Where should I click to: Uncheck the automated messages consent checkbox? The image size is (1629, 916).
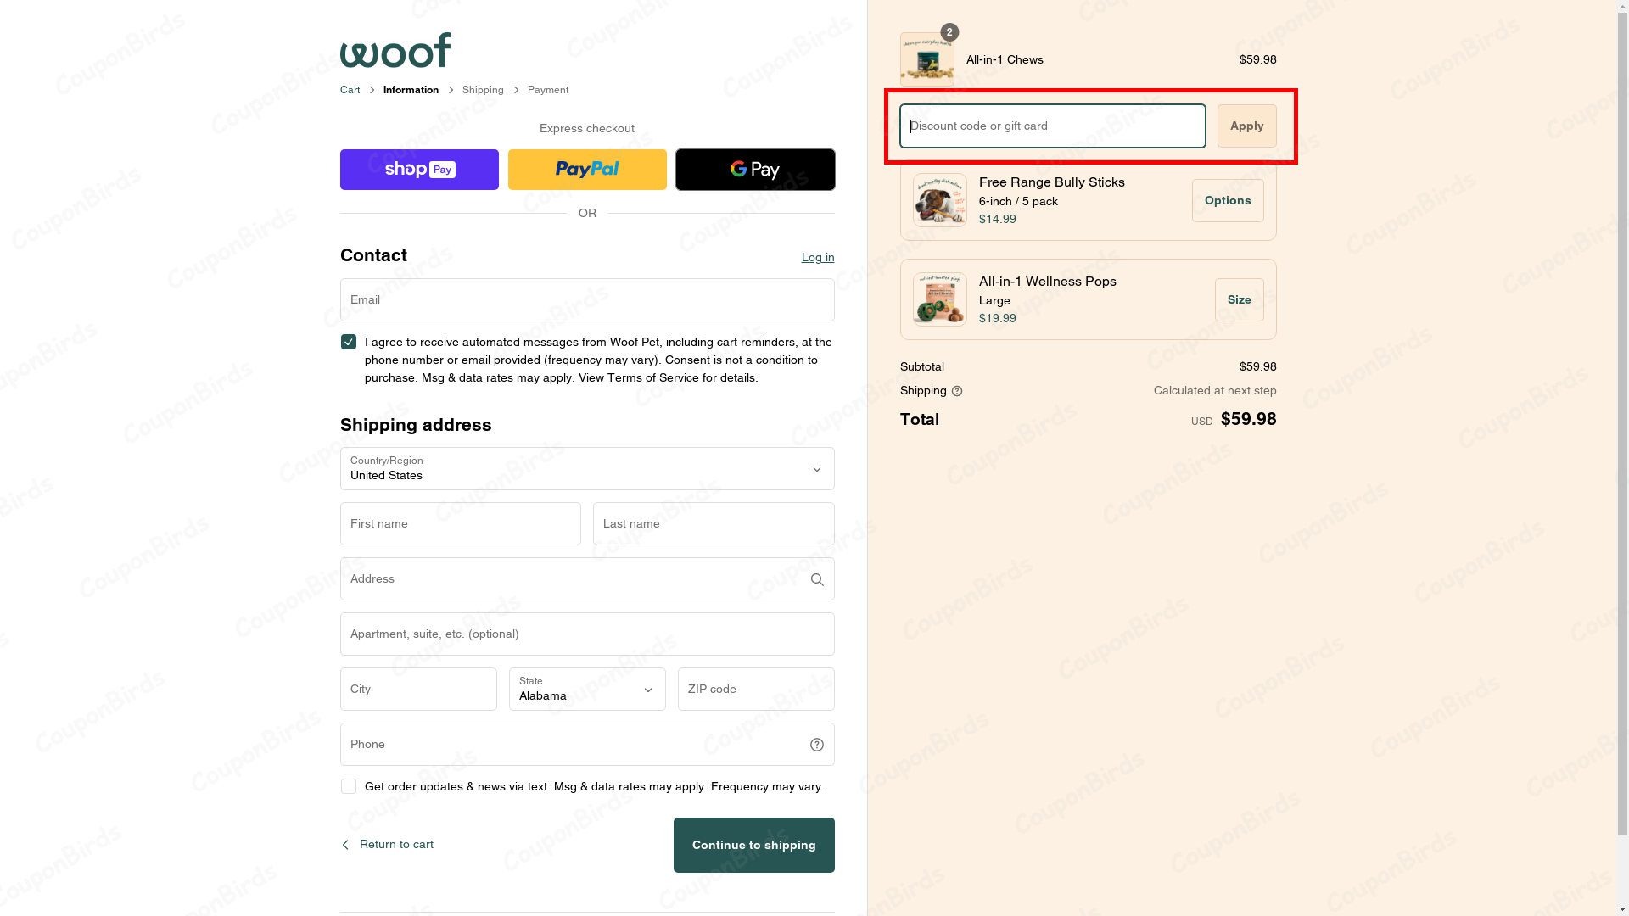(x=348, y=342)
